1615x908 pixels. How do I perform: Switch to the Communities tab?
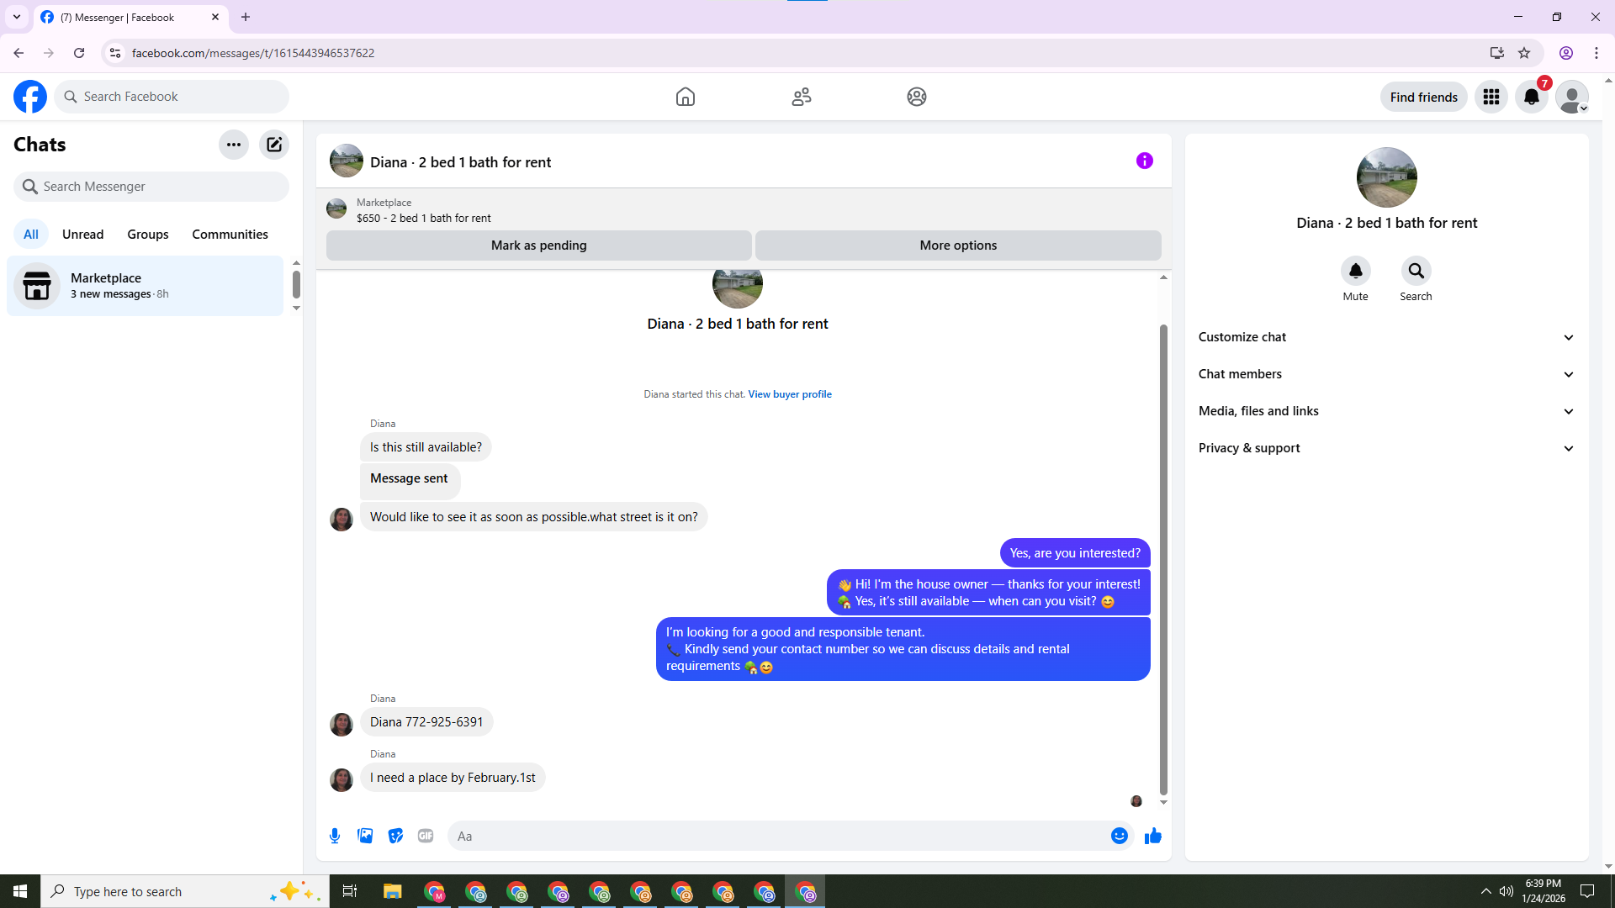coord(230,235)
